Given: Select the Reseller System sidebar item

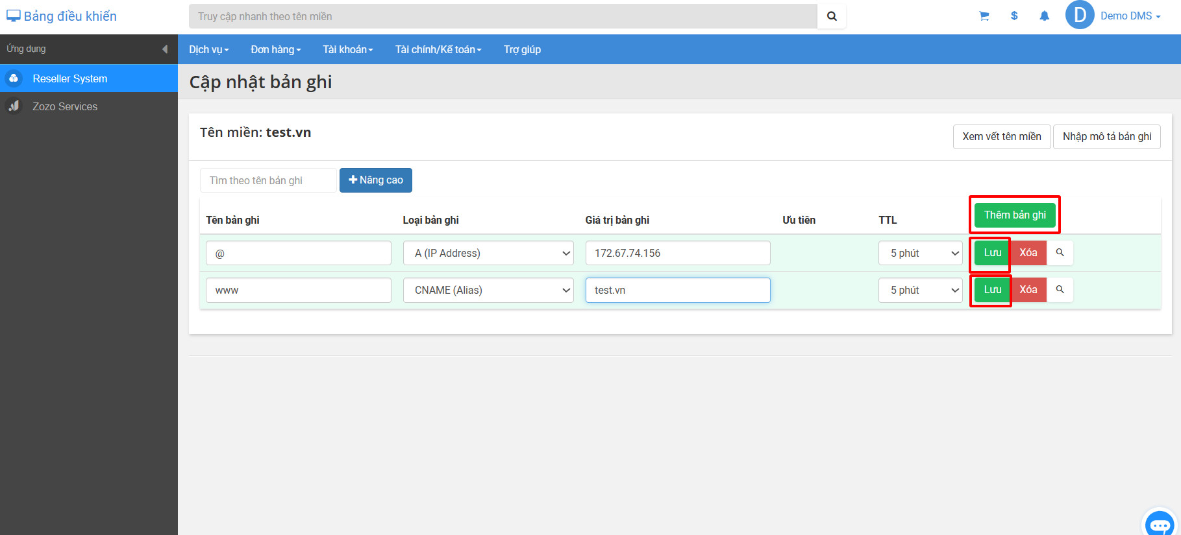Looking at the screenshot, I should pos(89,78).
